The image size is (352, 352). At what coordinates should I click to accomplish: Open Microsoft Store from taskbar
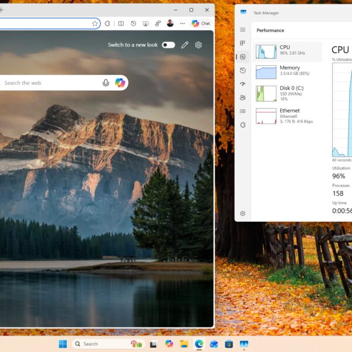[x=229, y=344]
